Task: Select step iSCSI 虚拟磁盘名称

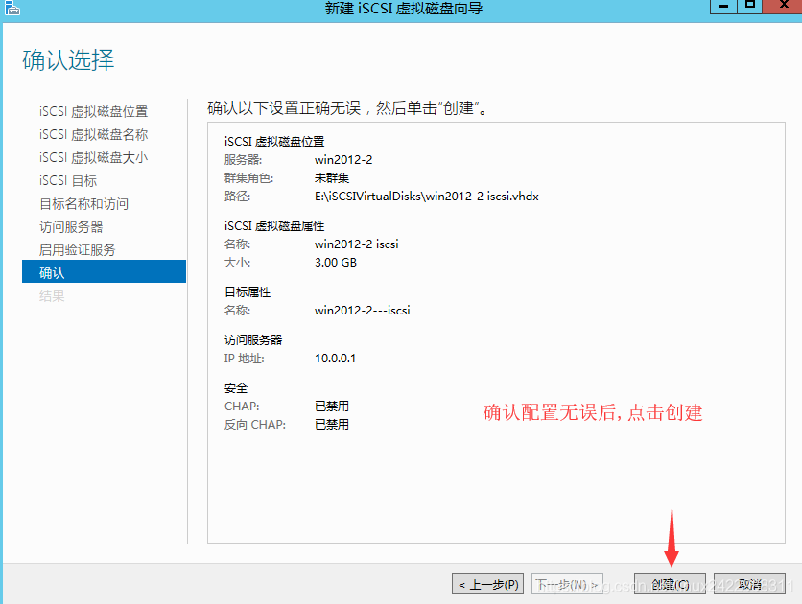Action: click(94, 134)
